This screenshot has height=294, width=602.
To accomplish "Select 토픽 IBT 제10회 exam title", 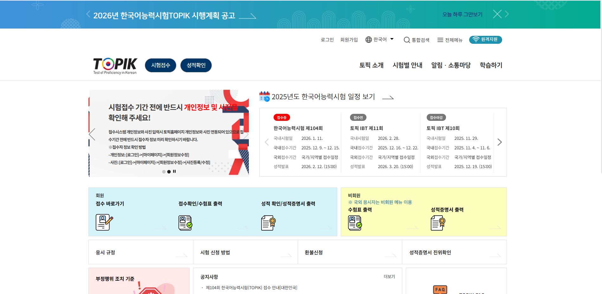I will [x=443, y=128].
